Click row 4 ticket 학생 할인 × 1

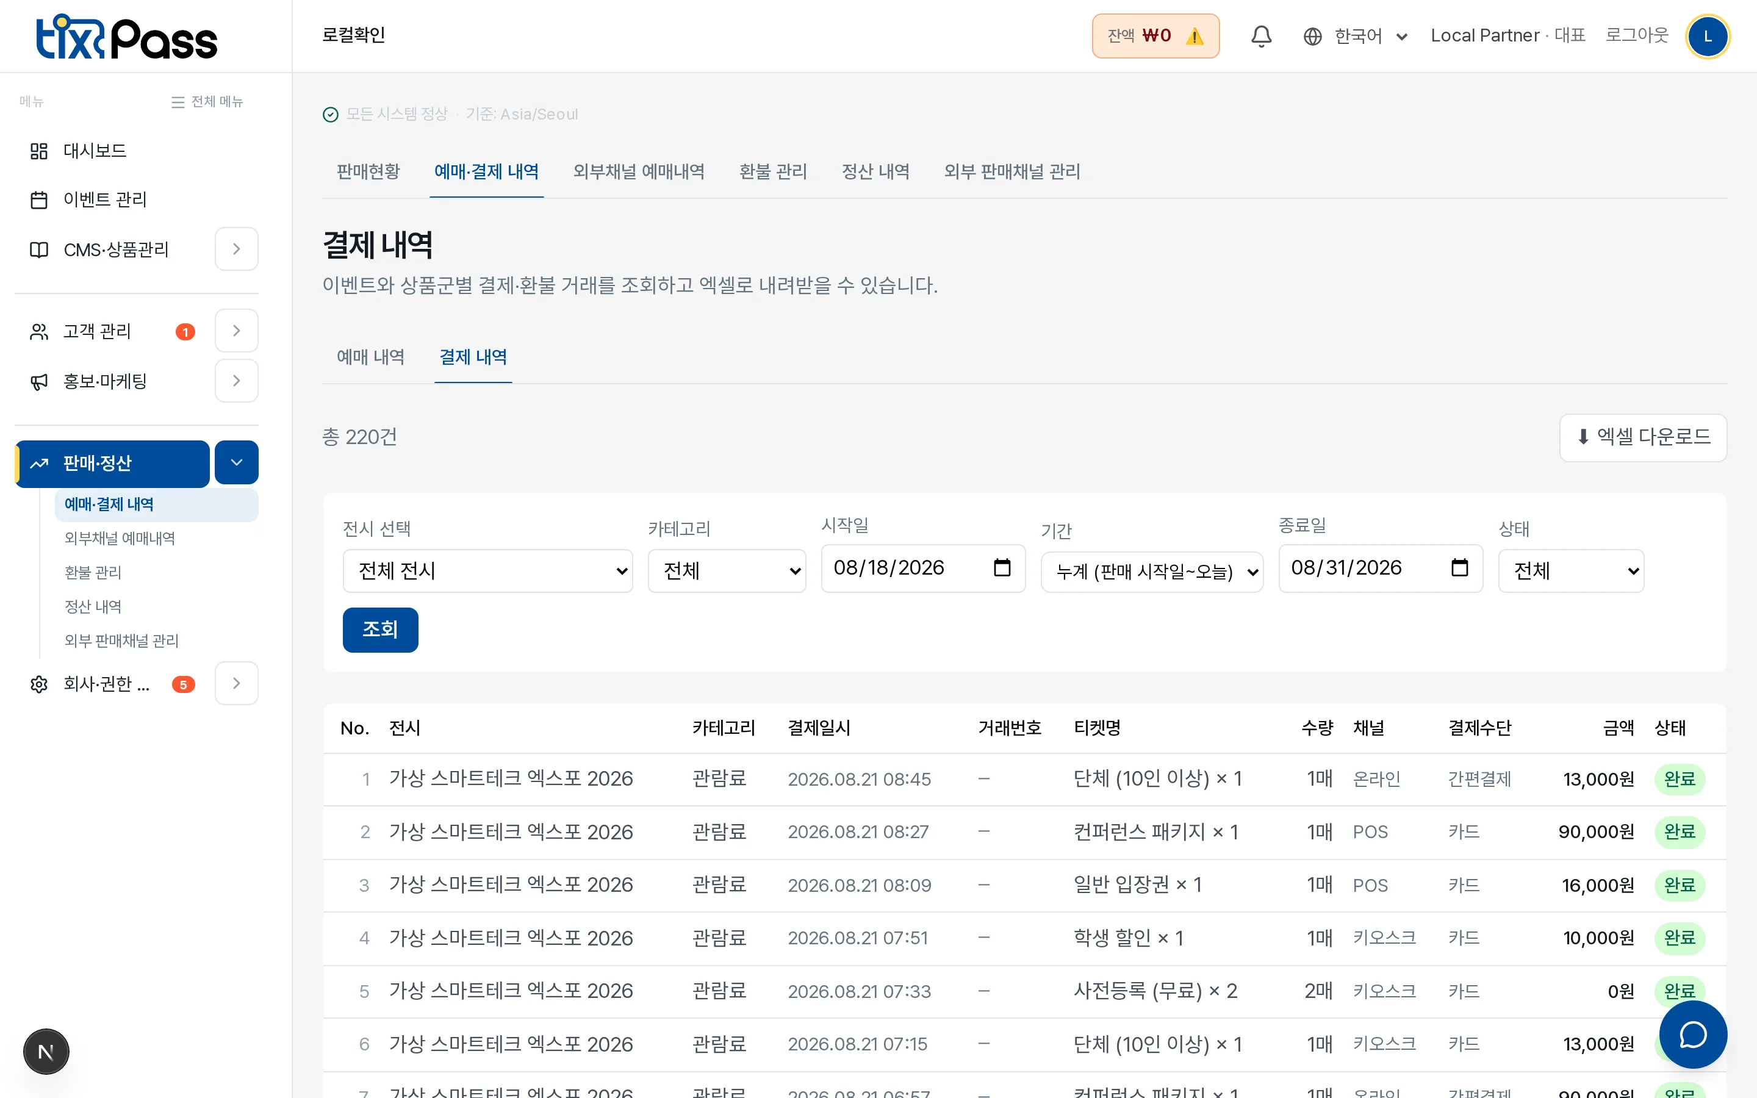(x=1129, y=938)
